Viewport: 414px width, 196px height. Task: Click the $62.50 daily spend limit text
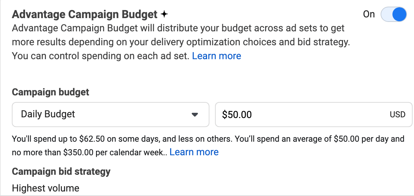[x=91, y=139]
